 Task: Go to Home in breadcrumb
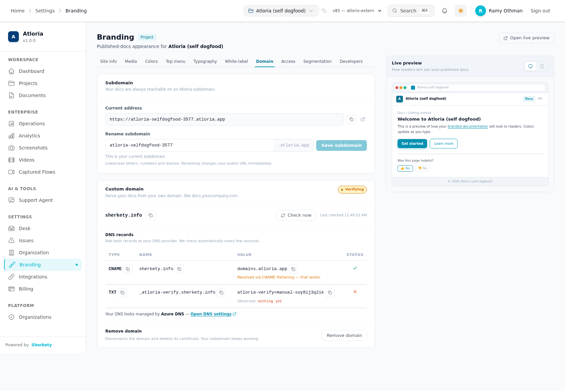[x=17, y=11]
